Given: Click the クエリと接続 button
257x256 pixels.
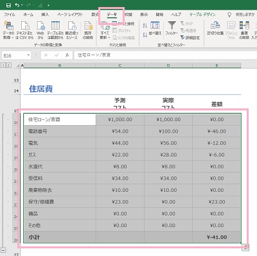Looking at the screenshot, I should click(123, 24).
